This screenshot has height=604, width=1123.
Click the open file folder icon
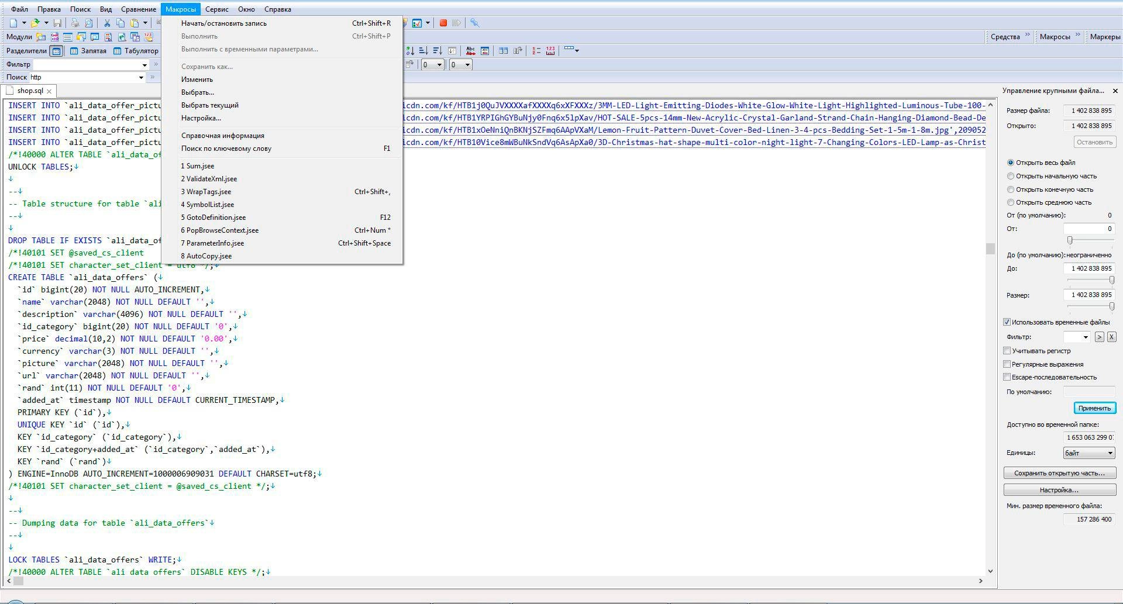[35, 23]
